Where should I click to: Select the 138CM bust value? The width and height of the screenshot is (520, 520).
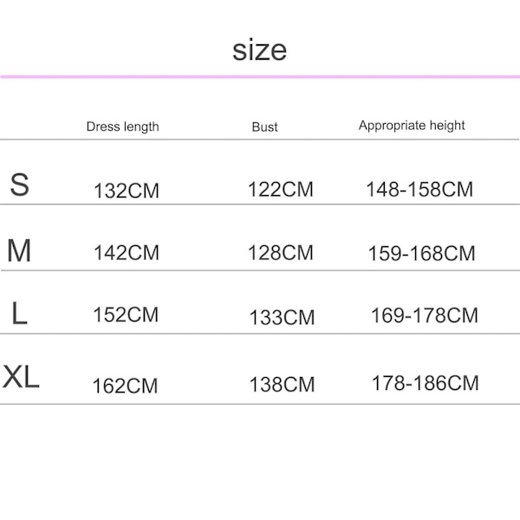coord(282,384)
